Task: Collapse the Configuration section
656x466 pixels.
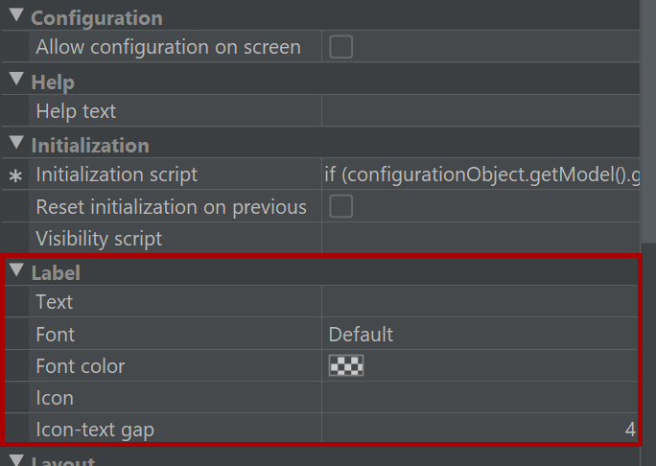Action: 16,18
